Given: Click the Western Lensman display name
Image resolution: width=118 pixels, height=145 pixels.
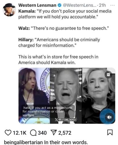Looking at the screenshot, I should pyautogui.click(x=37, y=5).
